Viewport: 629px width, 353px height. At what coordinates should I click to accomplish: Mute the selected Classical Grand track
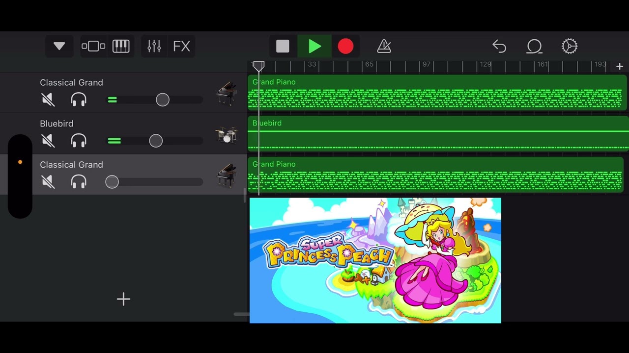(x=48, y=182)
